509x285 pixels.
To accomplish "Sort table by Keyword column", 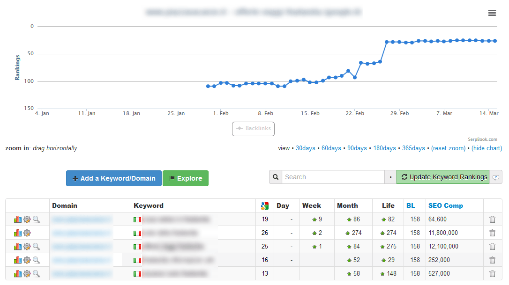I will [149, 205].
